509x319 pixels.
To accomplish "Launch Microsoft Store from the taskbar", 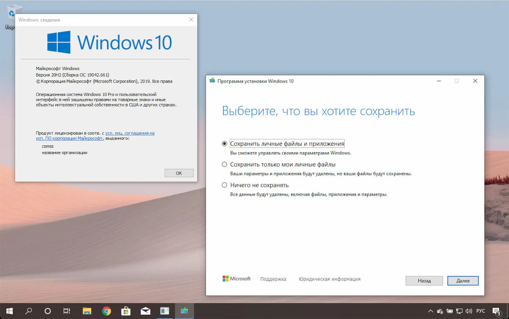I will click(x=126, y=311).
